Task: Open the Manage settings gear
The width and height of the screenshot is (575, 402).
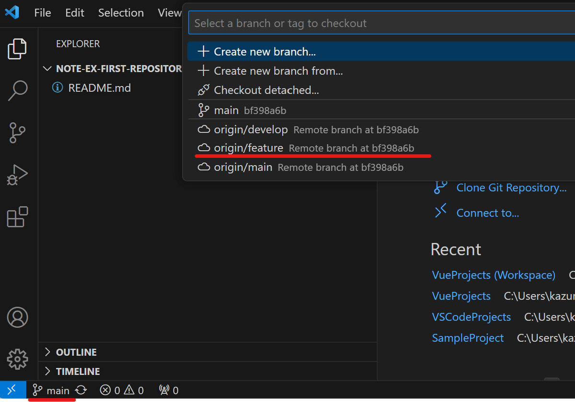Action: pyautogui.click(x=17, y=359)
